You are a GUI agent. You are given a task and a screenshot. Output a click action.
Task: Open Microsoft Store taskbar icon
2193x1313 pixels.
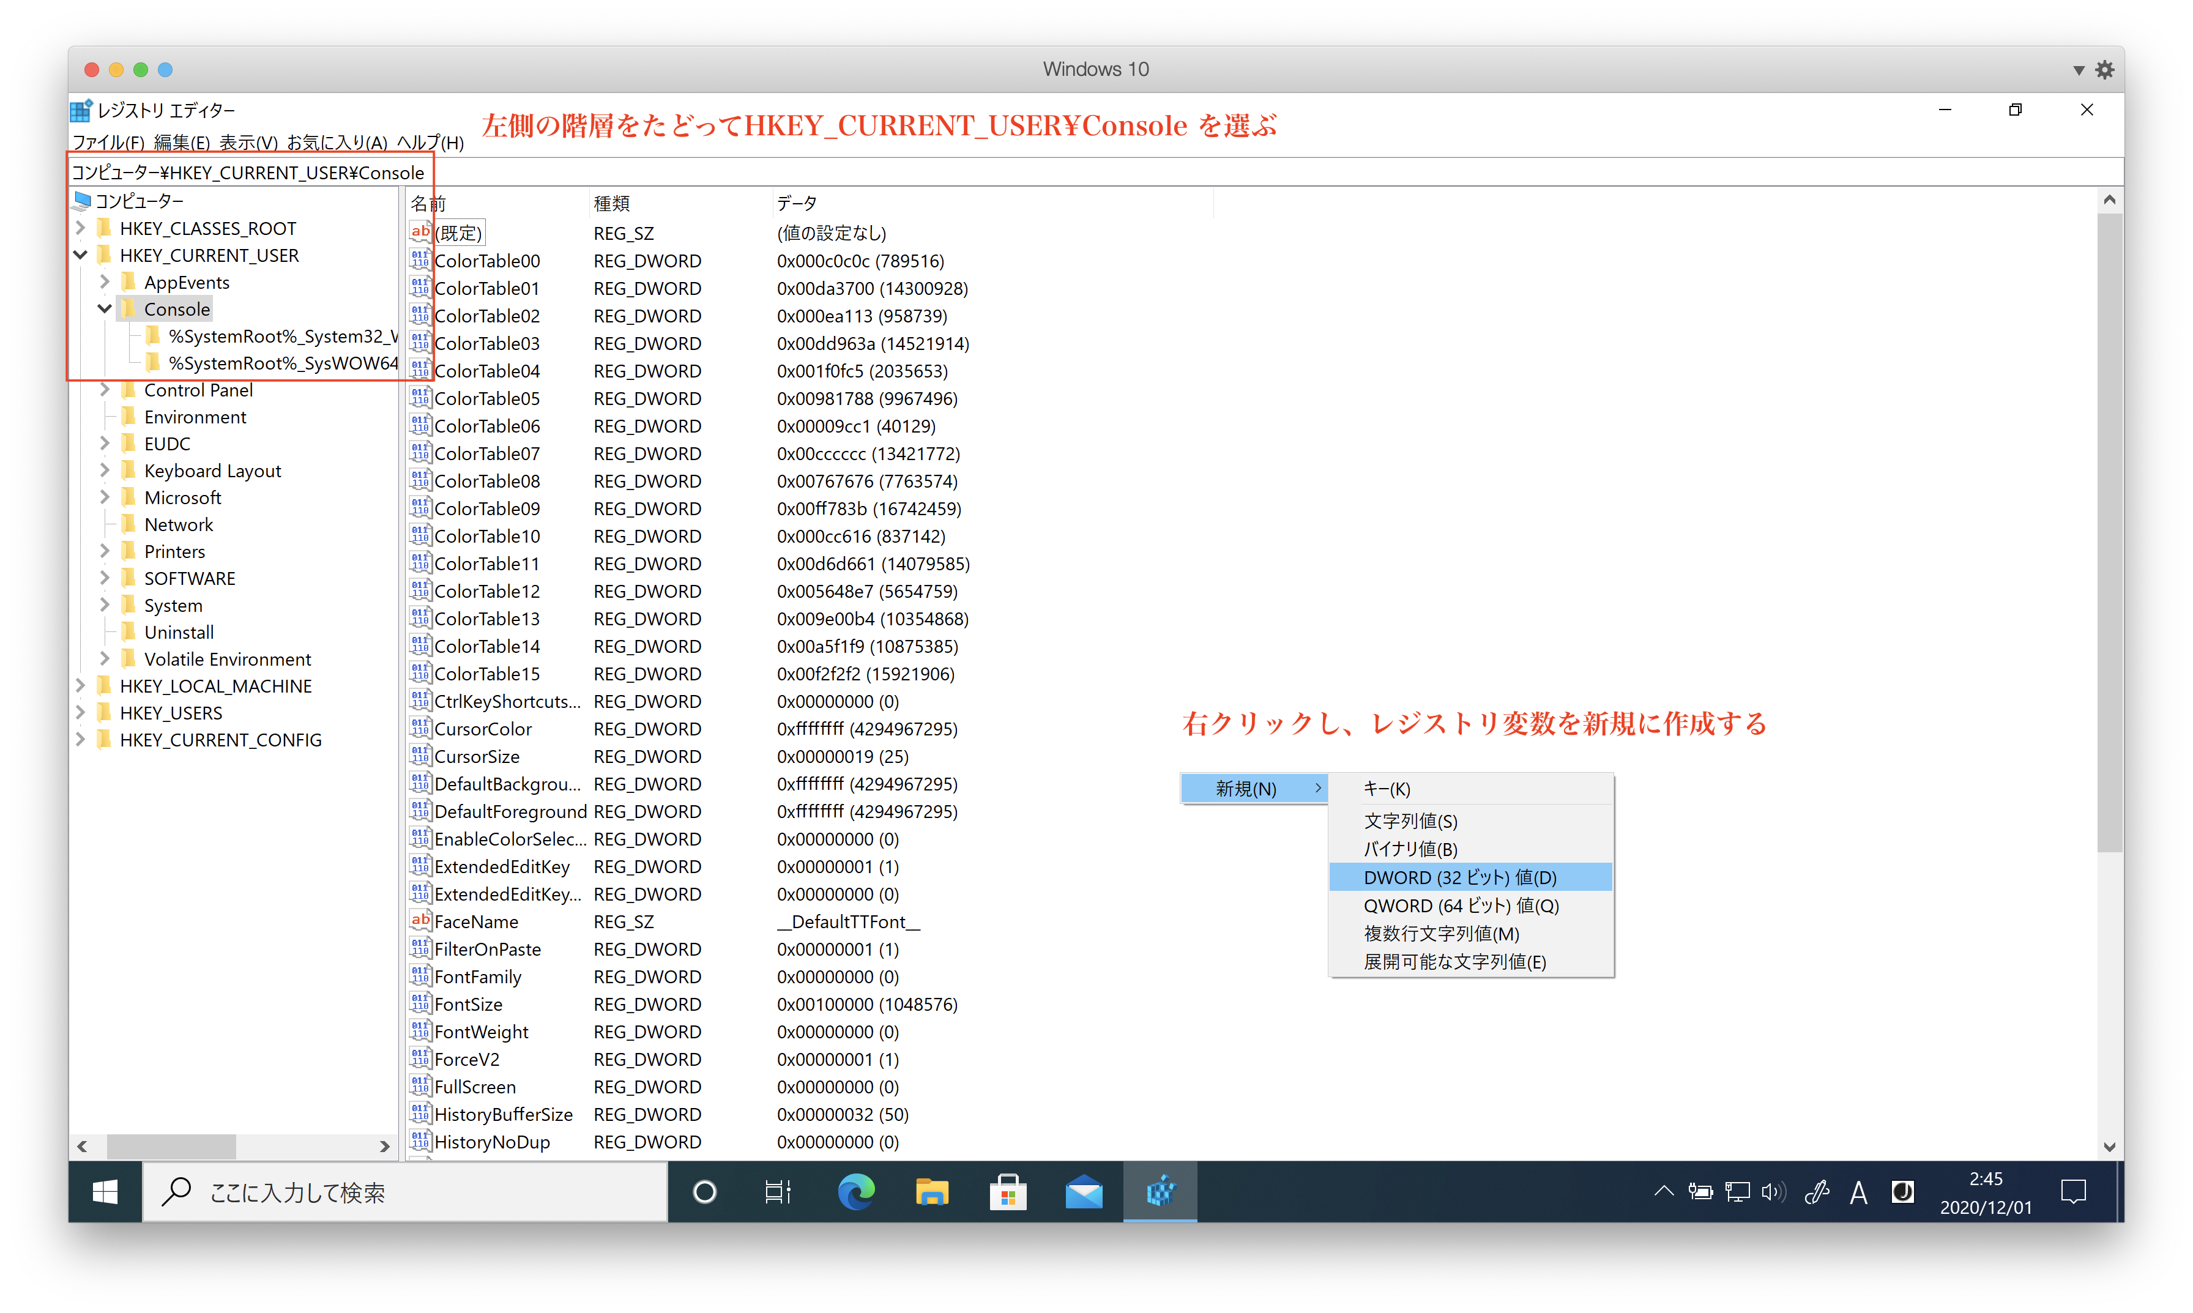pos(1008,1192)
